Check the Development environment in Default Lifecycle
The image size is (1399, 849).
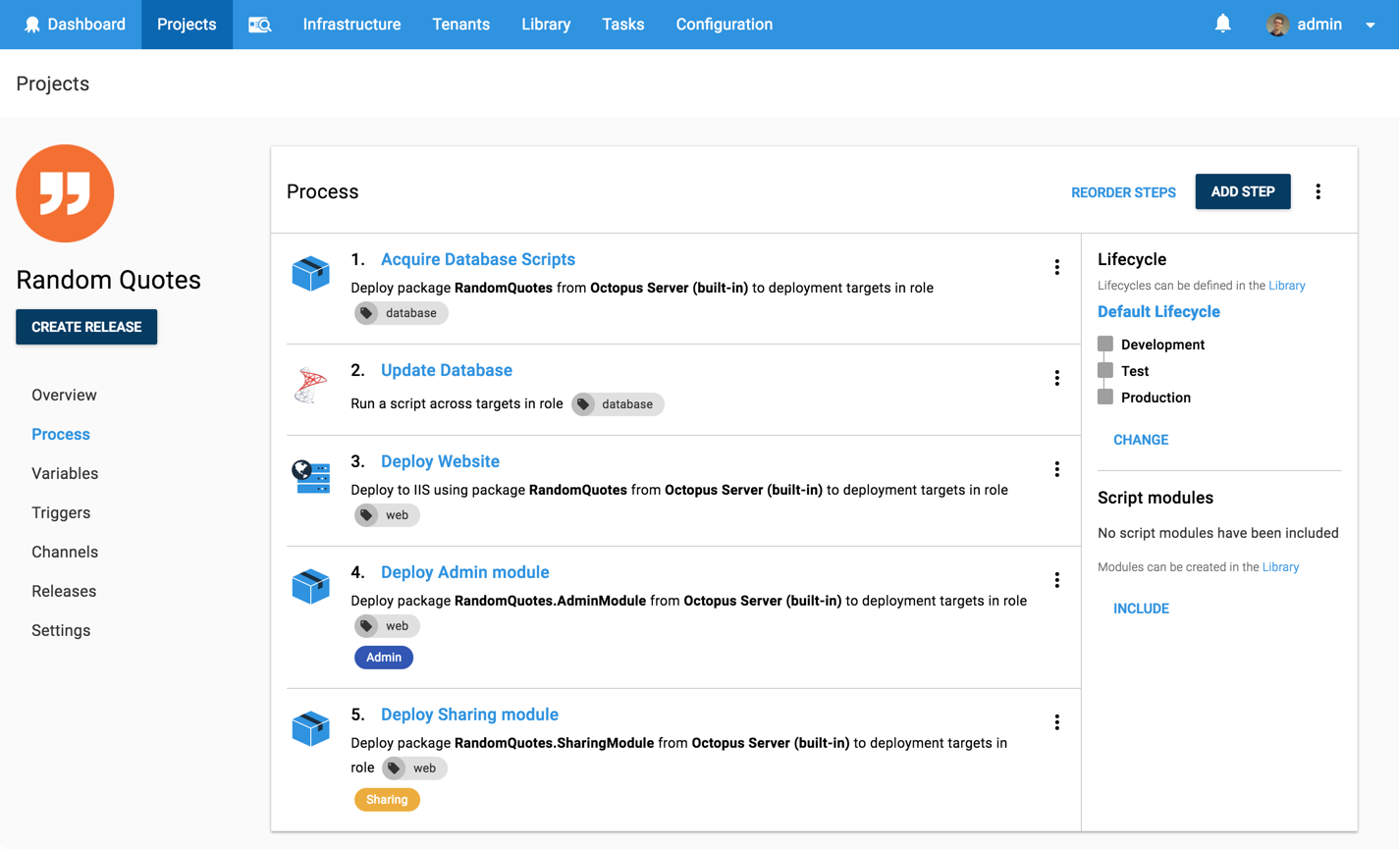[x=1105, y=344]
